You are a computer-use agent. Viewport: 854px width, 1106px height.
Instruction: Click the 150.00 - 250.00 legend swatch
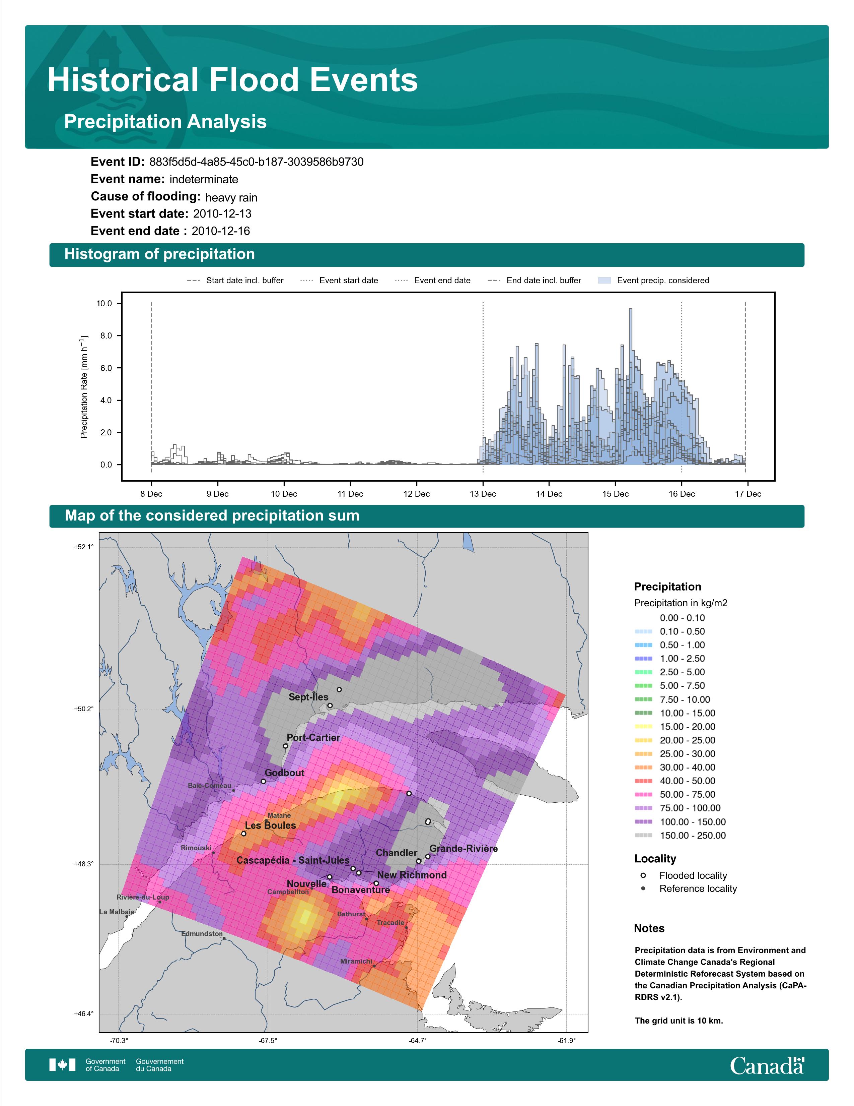pos(643,835)
